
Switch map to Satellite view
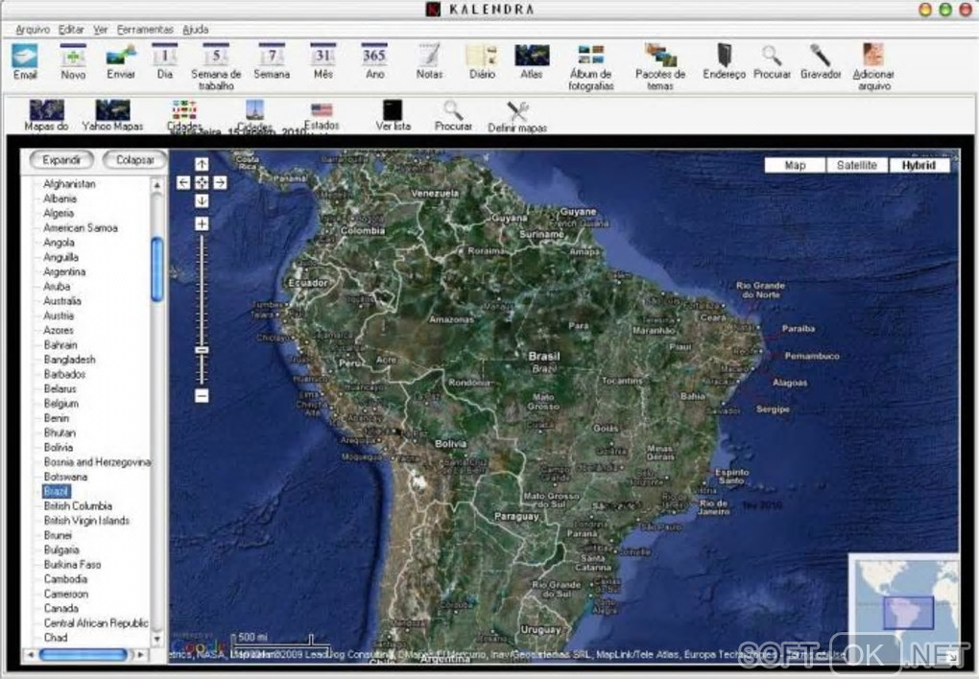[856, 165]
